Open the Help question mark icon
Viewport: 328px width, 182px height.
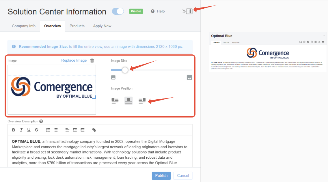point(153,11)
